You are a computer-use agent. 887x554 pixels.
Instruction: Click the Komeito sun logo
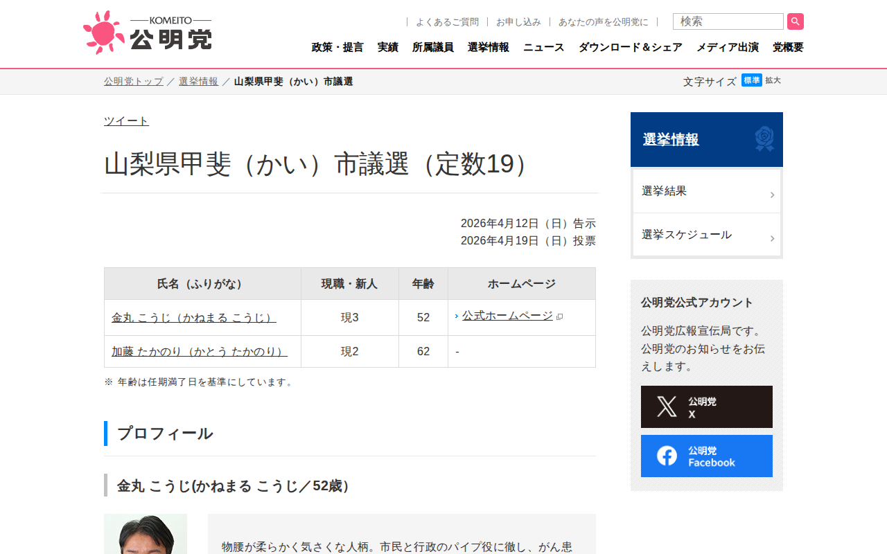click(104, 33)
